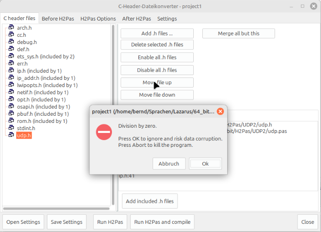Click the file icon beside debug.h
Viewport: 321px width, 232px height.
[x=12, y=42]
